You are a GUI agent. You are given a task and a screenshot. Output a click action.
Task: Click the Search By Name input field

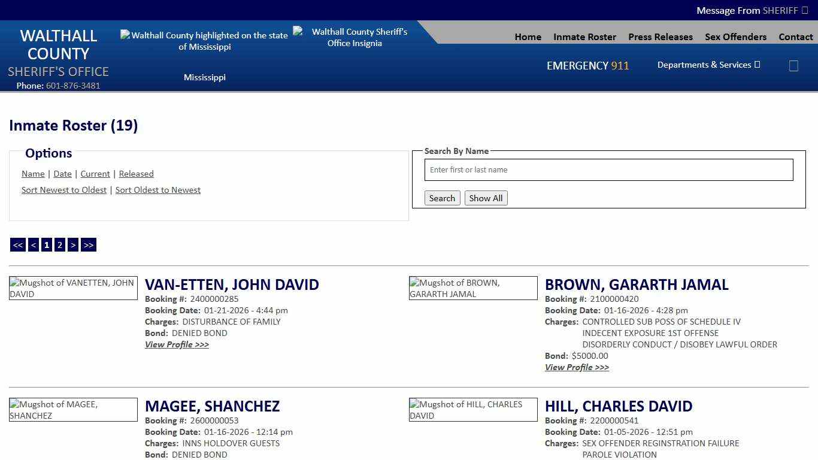(x=608, y=170)
